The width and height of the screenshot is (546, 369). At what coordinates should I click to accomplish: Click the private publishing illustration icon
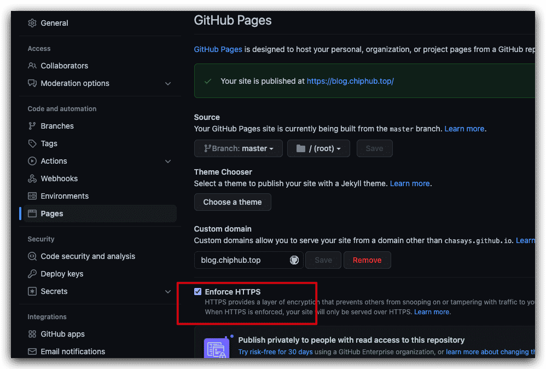click(x=217, y=348)
